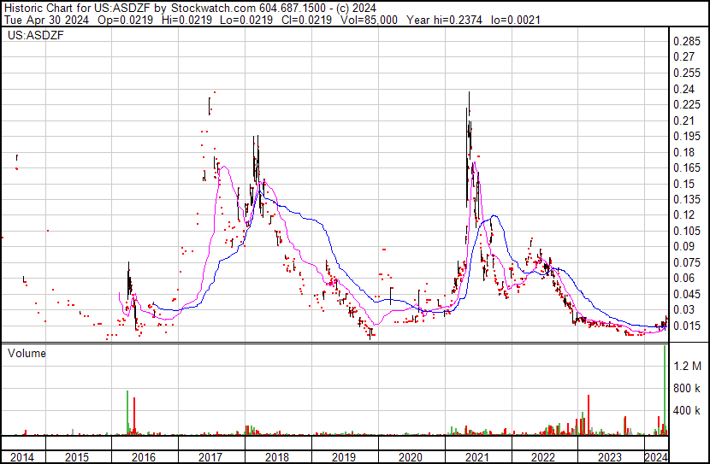Click the 2017 price peak candle near 0.225

[x=210, y=106]
